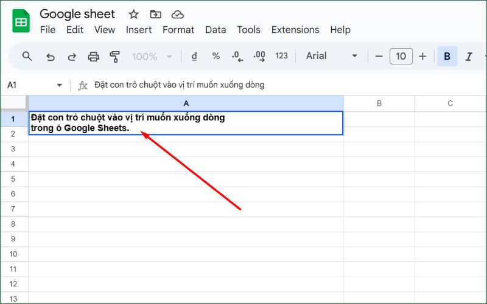Toggle italic formatting button
The image size is (487, 304).
(469, 57)
